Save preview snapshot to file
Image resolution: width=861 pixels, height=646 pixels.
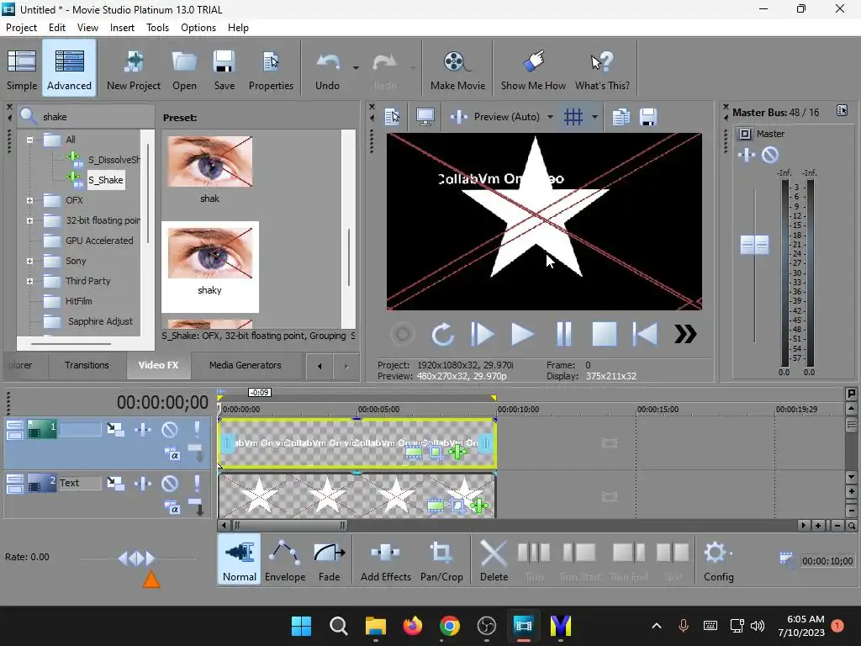pos(648,116)
